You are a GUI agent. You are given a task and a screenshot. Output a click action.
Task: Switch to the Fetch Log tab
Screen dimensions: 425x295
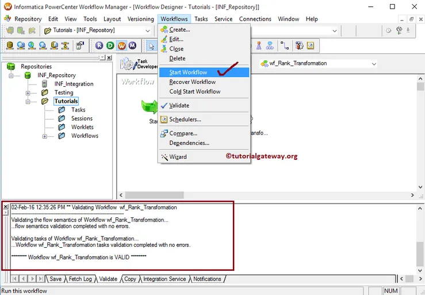click(81, 279)
